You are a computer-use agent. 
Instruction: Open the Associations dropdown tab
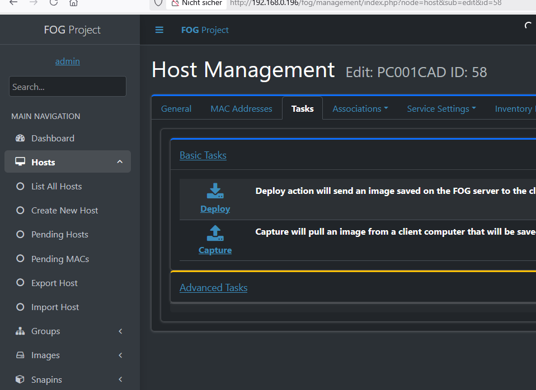click(x=360, y=108)
